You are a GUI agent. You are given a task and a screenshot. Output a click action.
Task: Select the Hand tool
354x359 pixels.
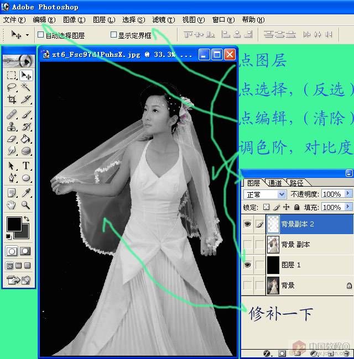pos(11,205)
